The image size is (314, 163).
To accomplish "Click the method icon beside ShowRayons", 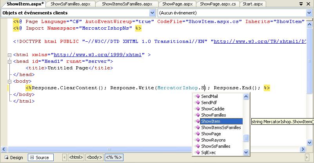I will coord(197,140).
